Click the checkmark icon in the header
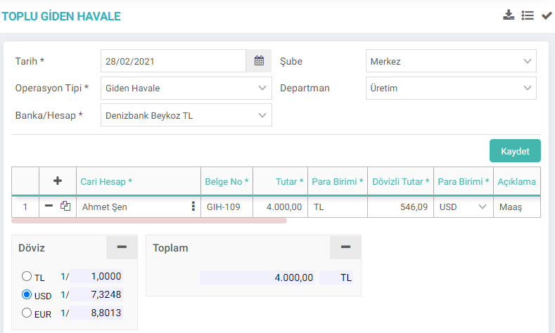Screen dimensions: 555x333 [x=547, y=15]
